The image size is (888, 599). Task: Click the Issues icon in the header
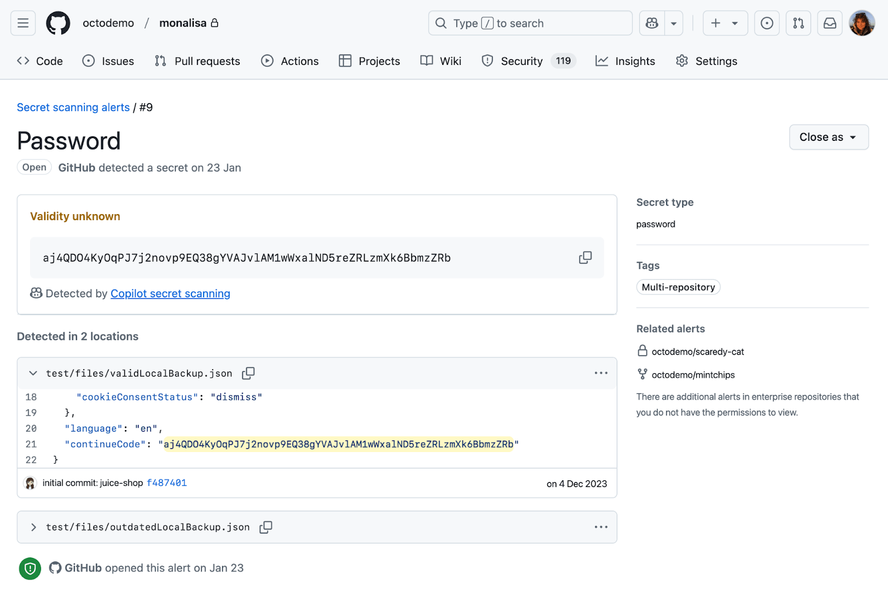click(x=766, y=23)
